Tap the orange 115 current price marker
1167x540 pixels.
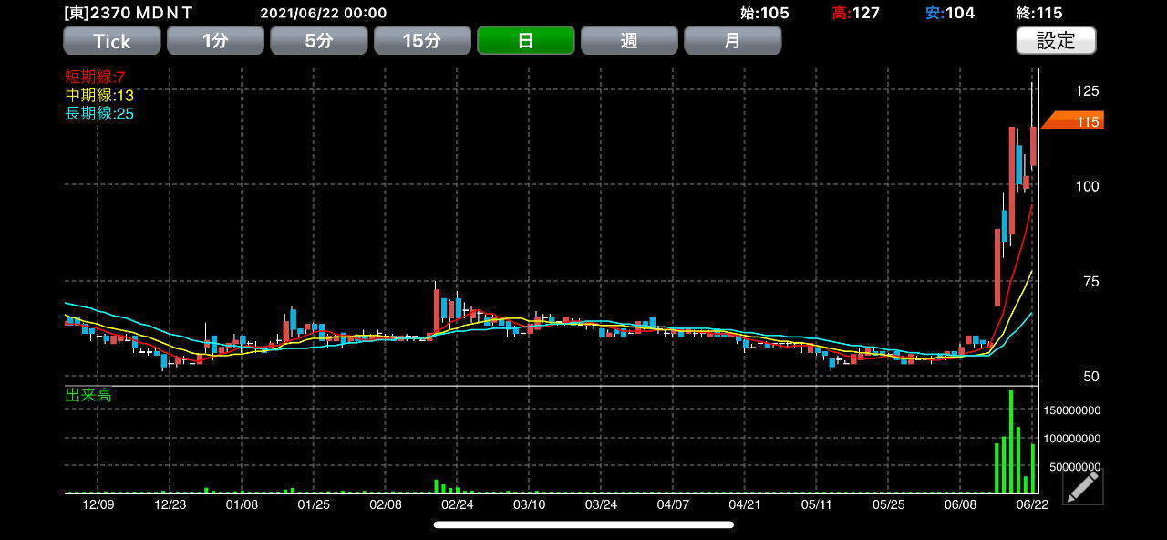[x=1073, y=120]
